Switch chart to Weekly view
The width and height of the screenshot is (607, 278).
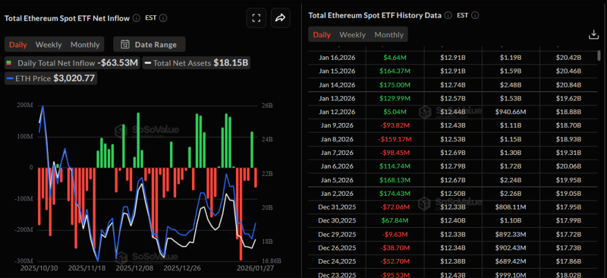click(49, 44)
